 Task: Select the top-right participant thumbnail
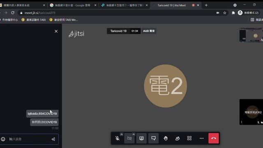(x=251, y=35)
